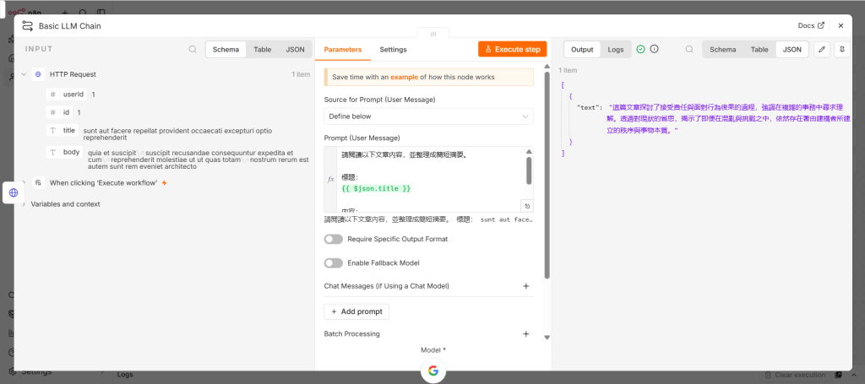Click the floating globe node icon
The width and height of the screenshot is (865, 384).
tap(14, 192)
